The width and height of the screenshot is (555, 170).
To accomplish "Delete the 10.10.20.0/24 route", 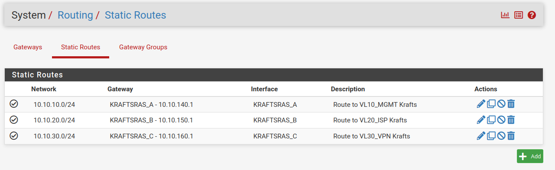I will click(x=511, y=120).
